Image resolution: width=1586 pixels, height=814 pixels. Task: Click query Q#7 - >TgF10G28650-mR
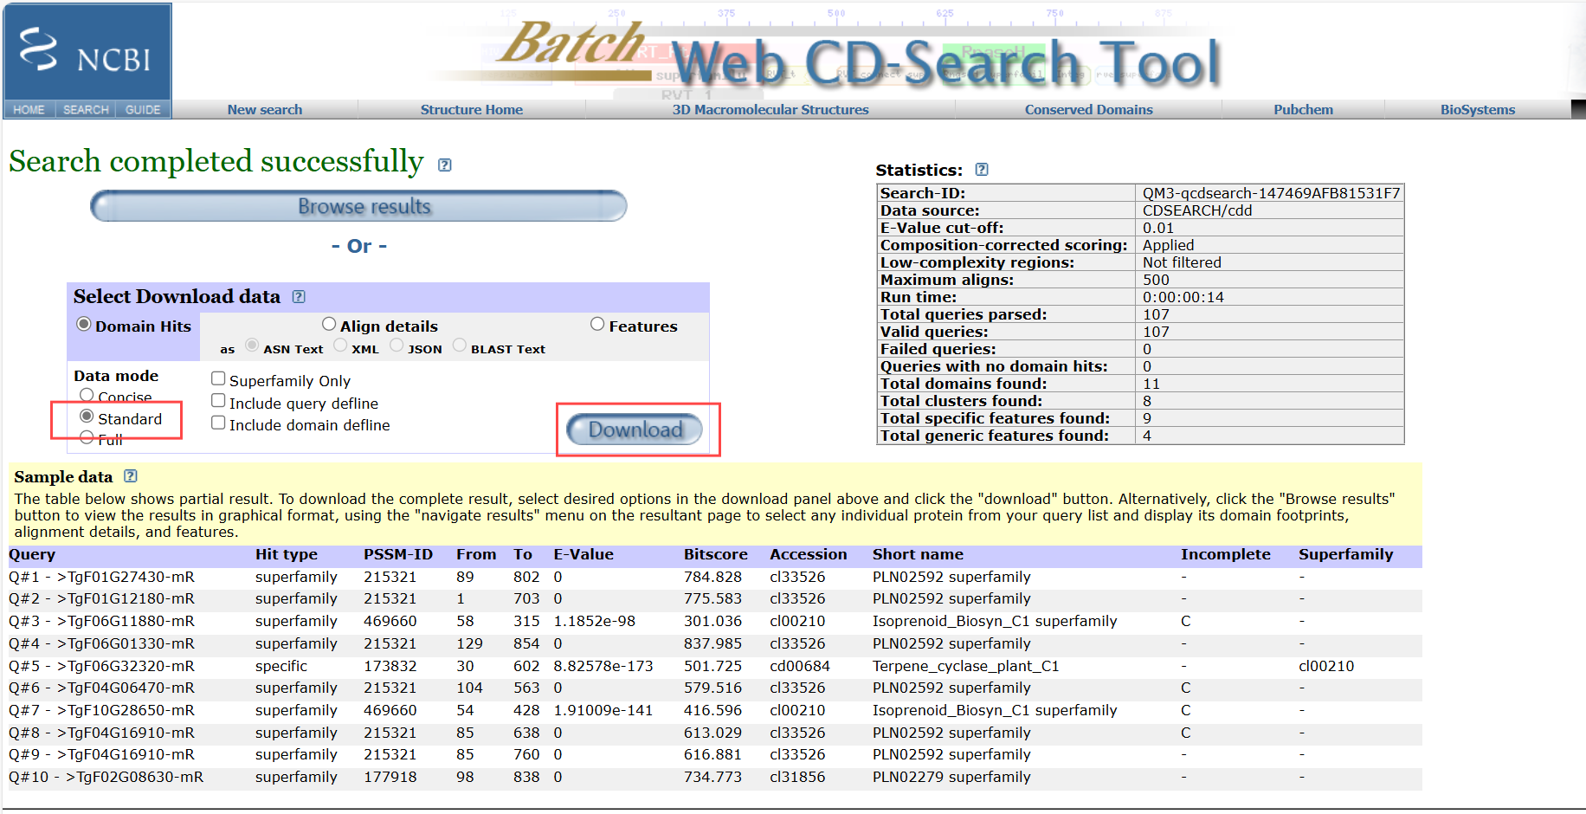(102, 711)
